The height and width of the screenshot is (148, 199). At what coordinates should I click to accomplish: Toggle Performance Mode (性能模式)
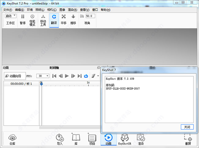coord(32,20)
